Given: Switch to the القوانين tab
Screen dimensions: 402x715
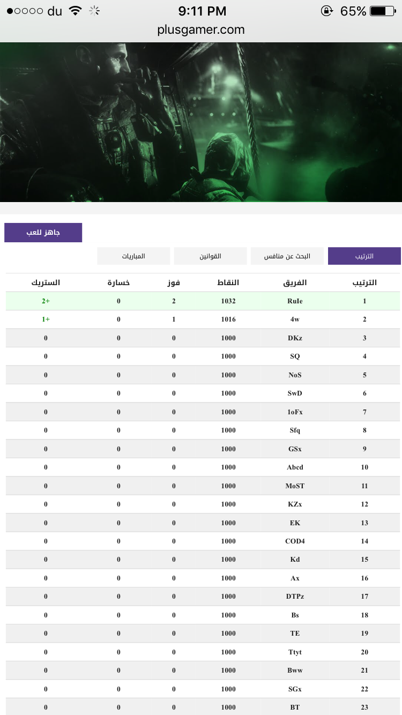Looking at the screenshot, I should [x=211, y=256].
